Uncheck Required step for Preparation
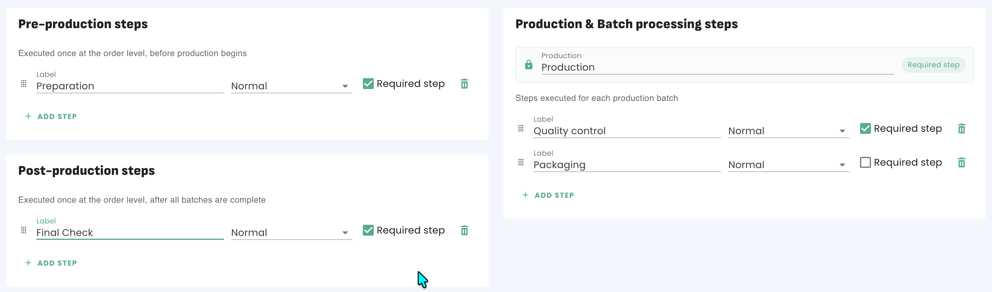This screenshot has height=292, width=992. 368,84
